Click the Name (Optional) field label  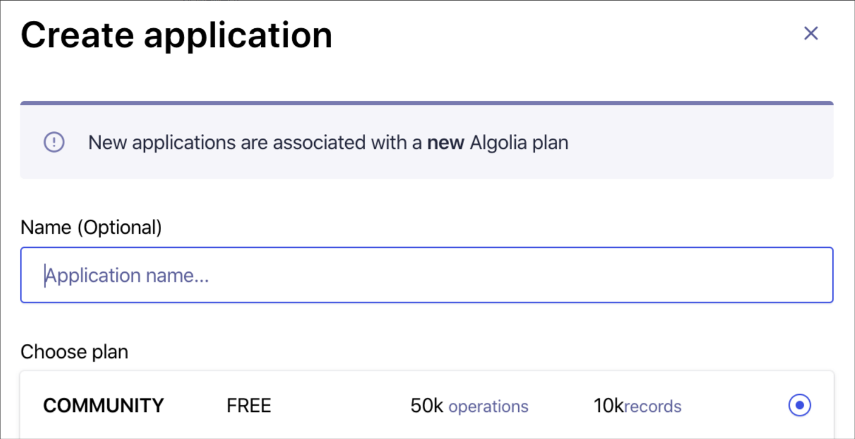coord(91,227)
